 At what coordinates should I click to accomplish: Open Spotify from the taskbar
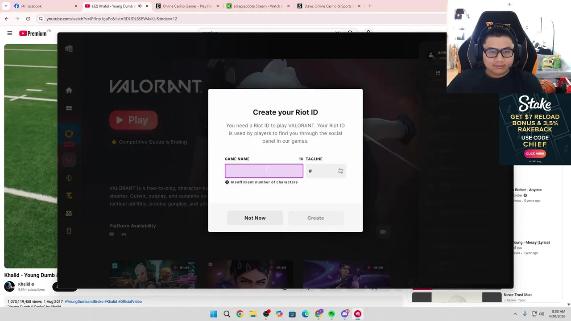[x=331, y=314]
